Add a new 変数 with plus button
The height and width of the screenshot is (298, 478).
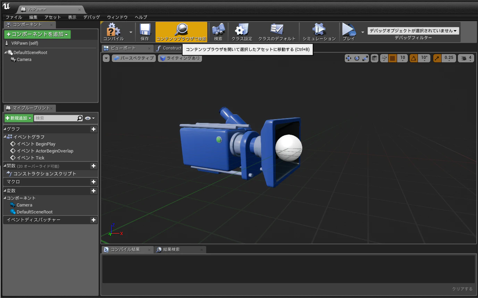[x=93, y=191]
